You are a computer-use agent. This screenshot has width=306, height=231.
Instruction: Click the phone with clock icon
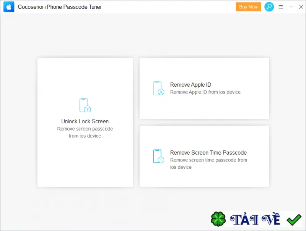(158, 156)
